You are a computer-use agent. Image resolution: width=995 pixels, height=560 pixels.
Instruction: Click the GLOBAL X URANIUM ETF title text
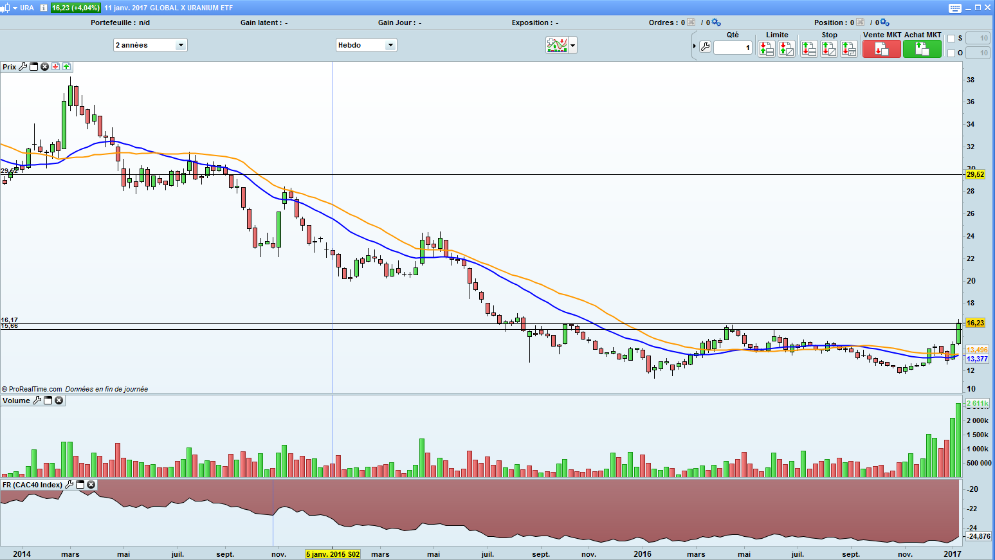pos(192,8)
